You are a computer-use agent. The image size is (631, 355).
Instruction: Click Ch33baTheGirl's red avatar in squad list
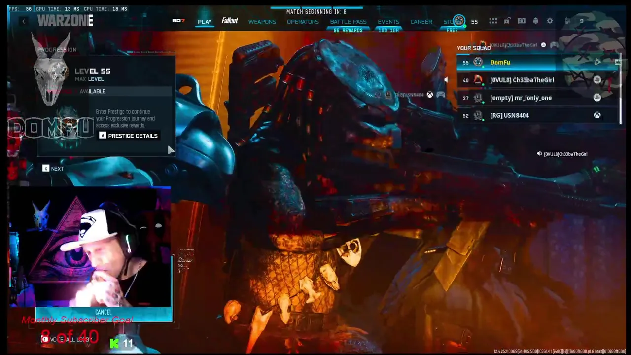[x=478, y=80]
